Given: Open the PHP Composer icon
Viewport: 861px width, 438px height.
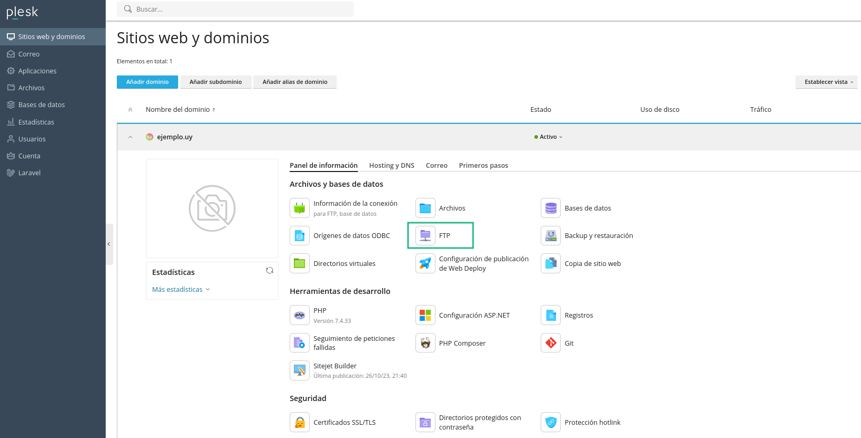Looking at the screenshot, I should (425, 343).
